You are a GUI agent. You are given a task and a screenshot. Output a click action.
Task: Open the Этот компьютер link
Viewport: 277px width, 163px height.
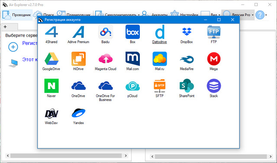(x=30, y=59)
